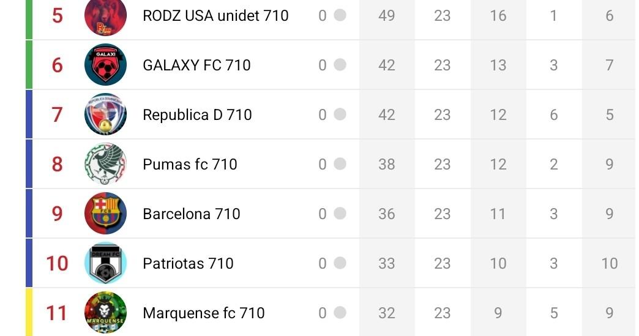
Task: Click the gray status dot for Pumas fc
Action: pos(340,164)
